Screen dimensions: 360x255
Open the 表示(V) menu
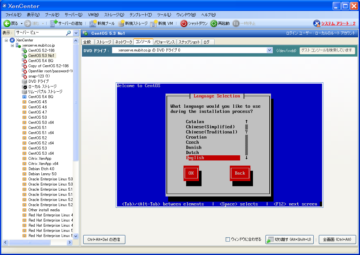pos(33,15)
